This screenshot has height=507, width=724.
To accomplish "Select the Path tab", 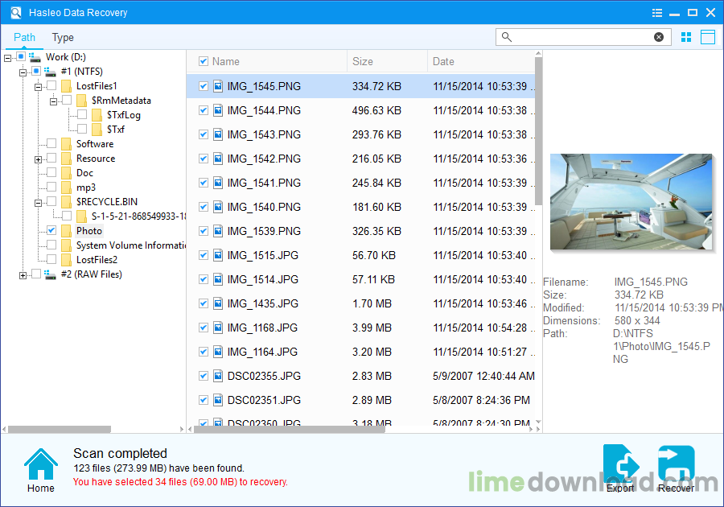I will 24,37.
